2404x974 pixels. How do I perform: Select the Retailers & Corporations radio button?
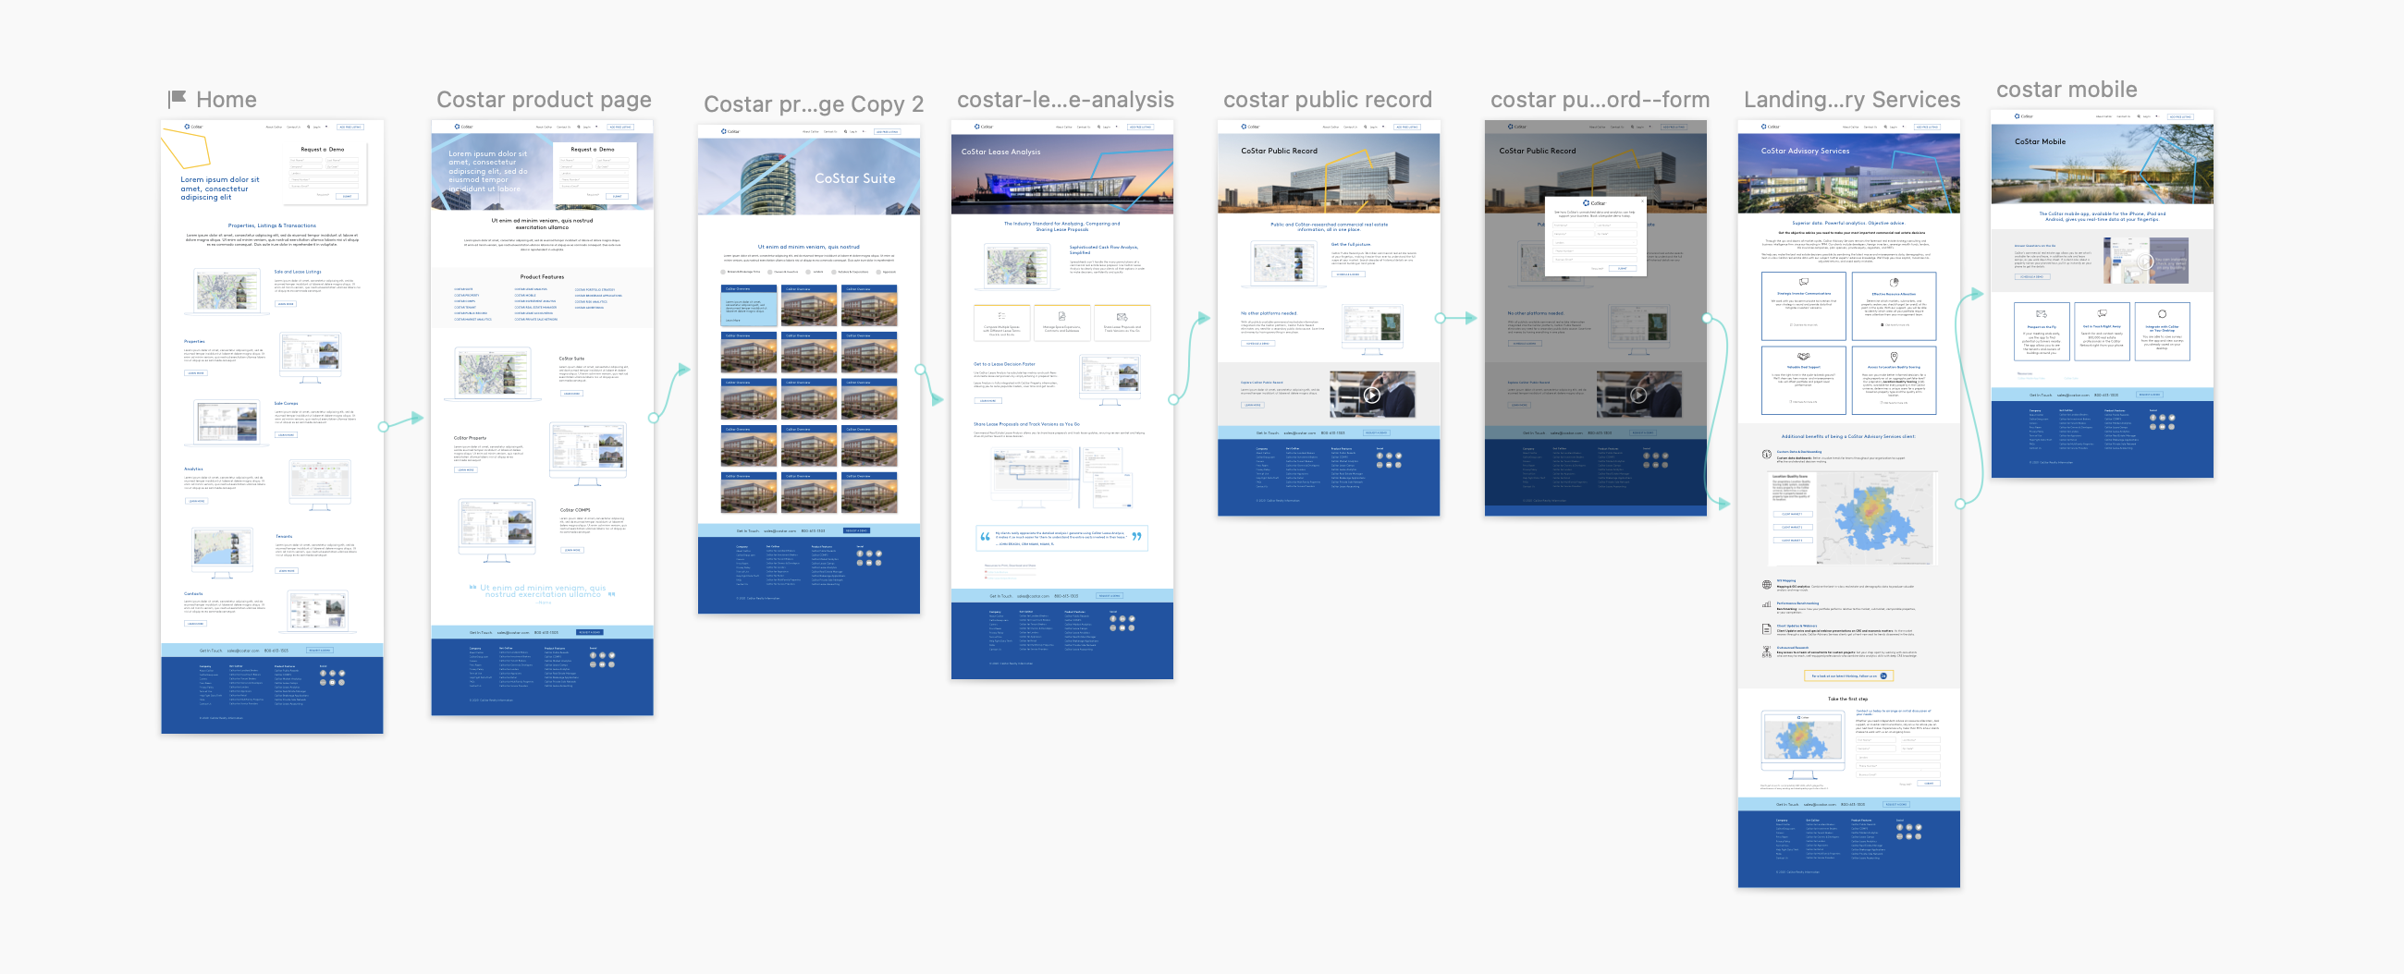(834, 272)
